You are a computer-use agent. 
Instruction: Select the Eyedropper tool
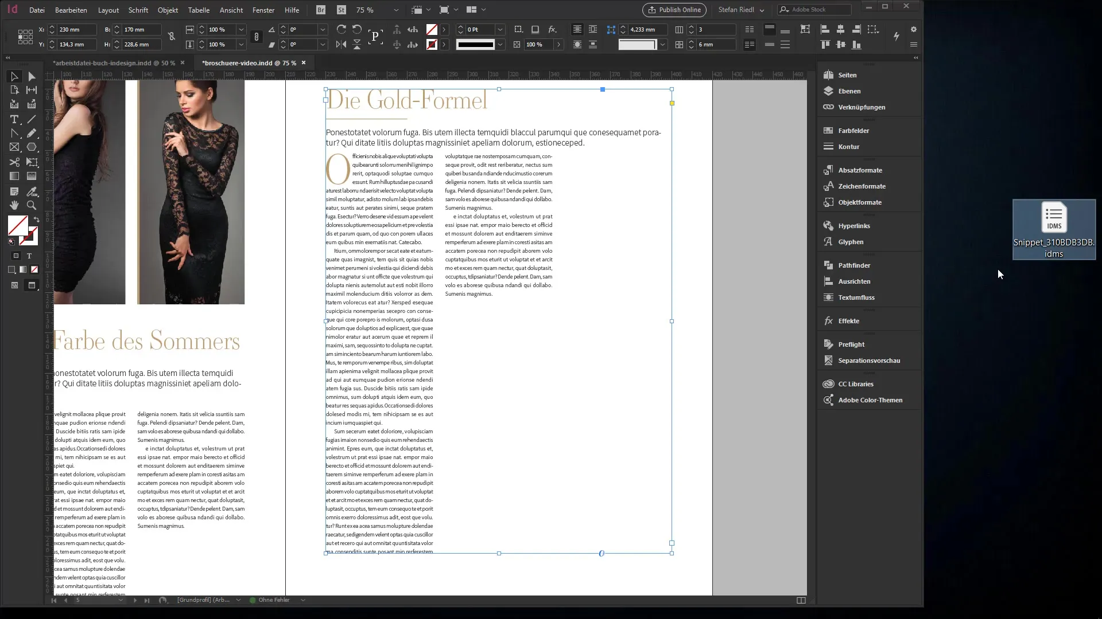tap(32, 191)
